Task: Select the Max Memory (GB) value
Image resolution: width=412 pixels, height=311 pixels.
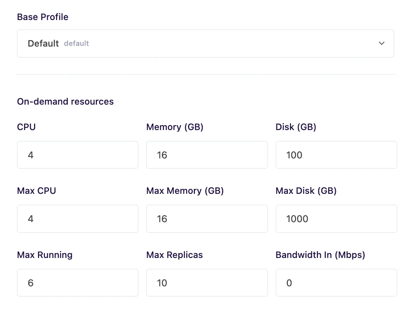Action: point(207,219)
